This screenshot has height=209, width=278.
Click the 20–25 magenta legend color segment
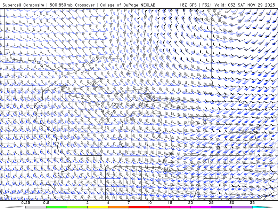coord(201,207)
